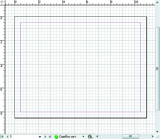Click the horizontal scrollbar thumb
Image resolution: width=160 pixels, height=139 pixels.
pos(131,136)
